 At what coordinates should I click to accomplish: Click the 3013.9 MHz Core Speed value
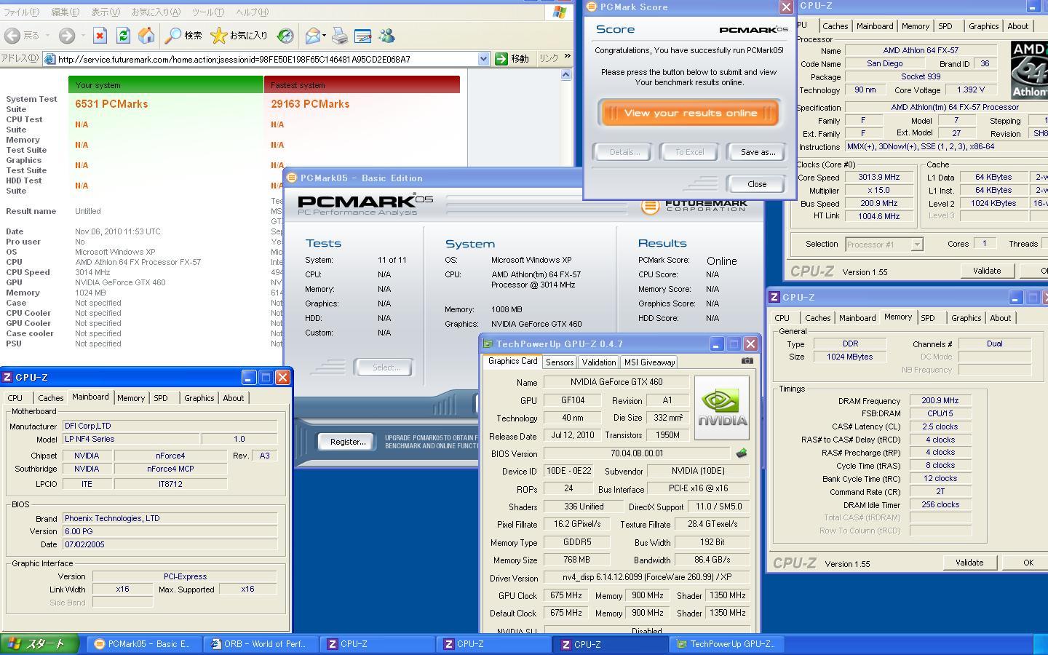(x=878, y=177)
